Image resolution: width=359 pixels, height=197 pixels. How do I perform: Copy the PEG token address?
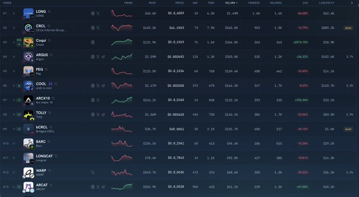click(46, 69)
